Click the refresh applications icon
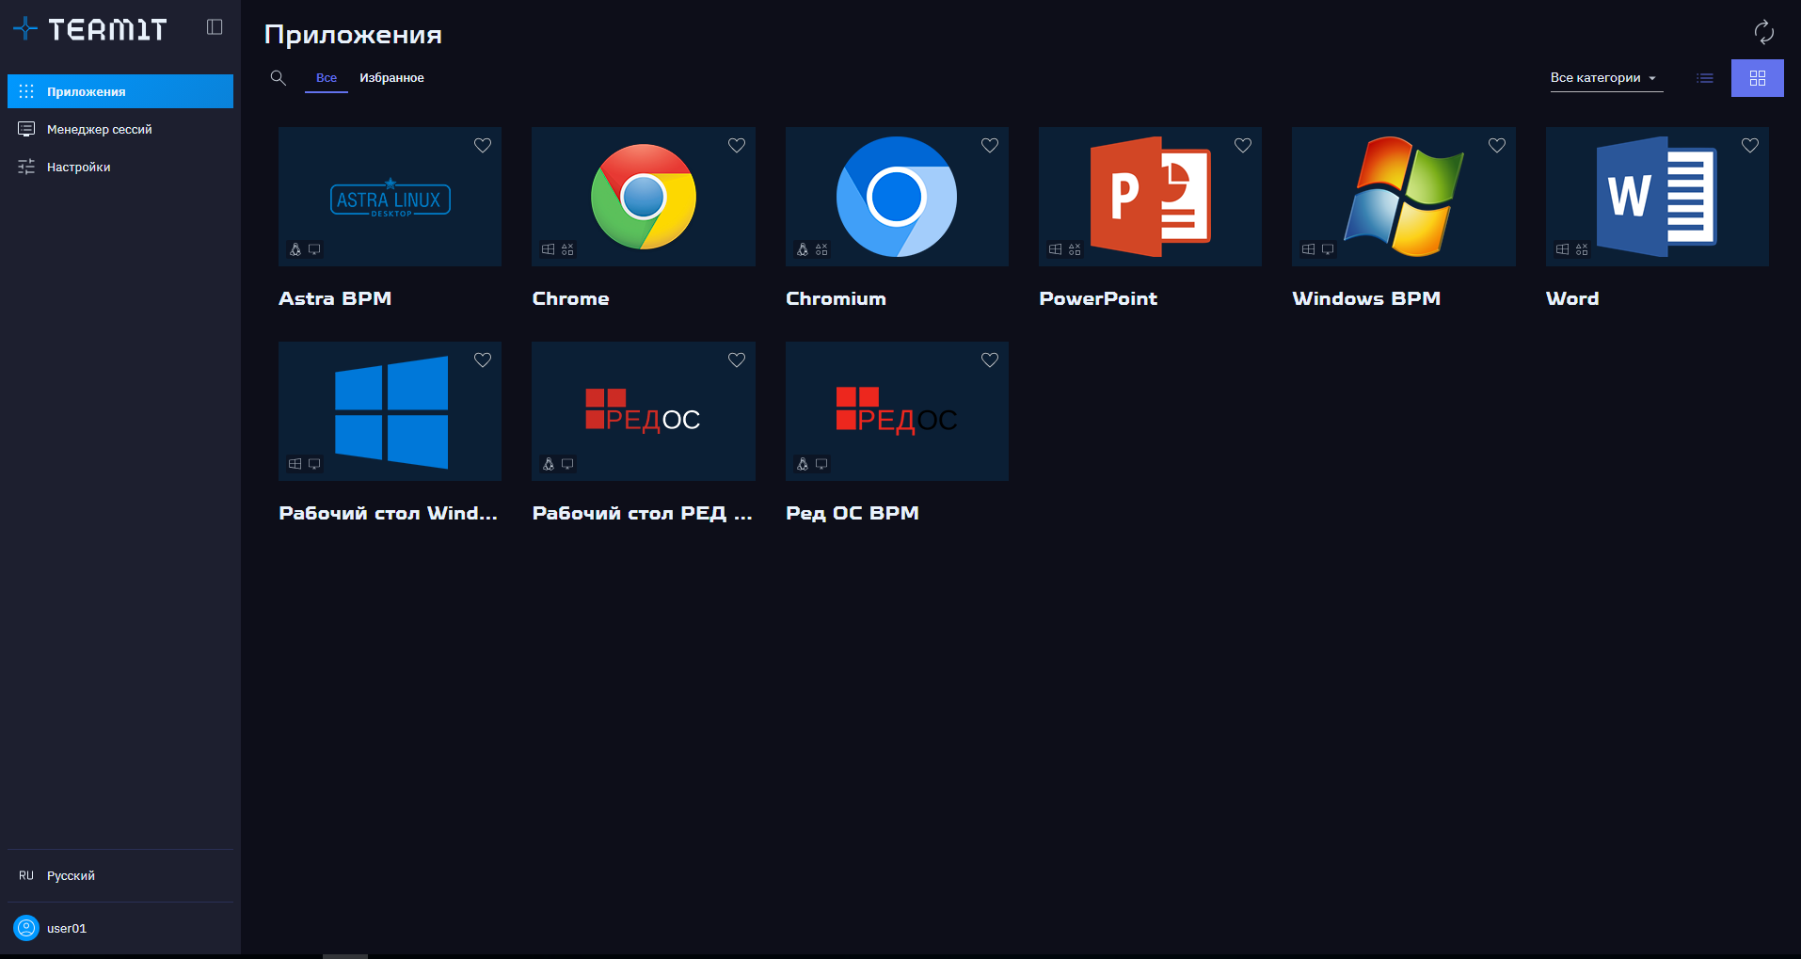Screen dimensions: 1801x959 pyautogui.click(x=1764, y=32)
